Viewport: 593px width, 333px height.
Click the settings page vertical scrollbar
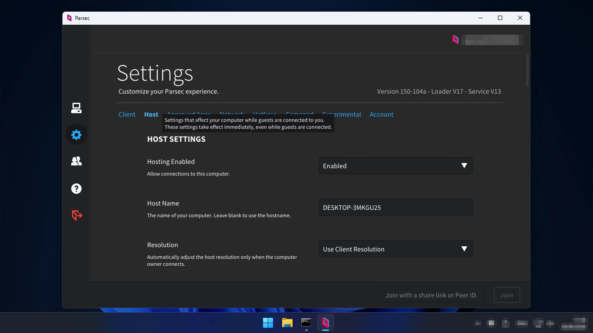pyautogui.click(x=527, y=70)
